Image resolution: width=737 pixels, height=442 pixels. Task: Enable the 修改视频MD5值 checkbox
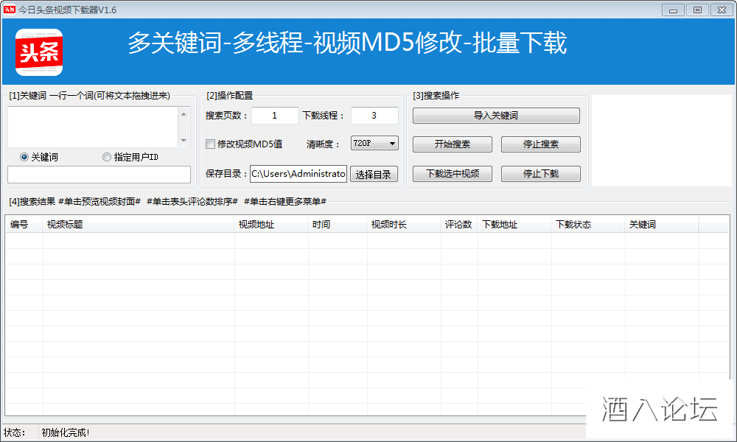pyautogui.click(x=211, y=144)
